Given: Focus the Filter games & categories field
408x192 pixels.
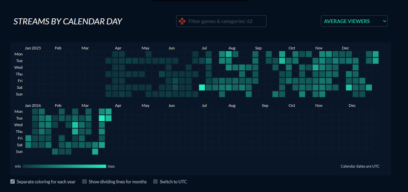Looking at the screenshot, I should [221, 21].
